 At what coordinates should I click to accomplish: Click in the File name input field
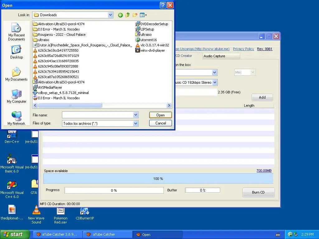[x=98, y=115]
